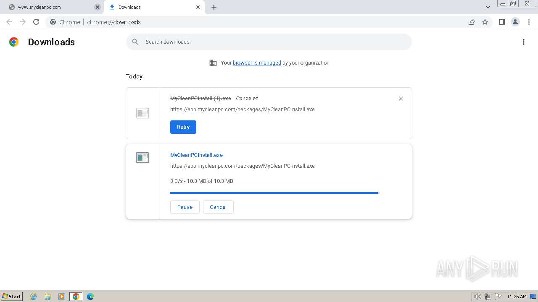Viewport: 538px width, 302px height.
Task: Cancel the MyCleanPCInstall.exe download
Action: click(218, 207)
